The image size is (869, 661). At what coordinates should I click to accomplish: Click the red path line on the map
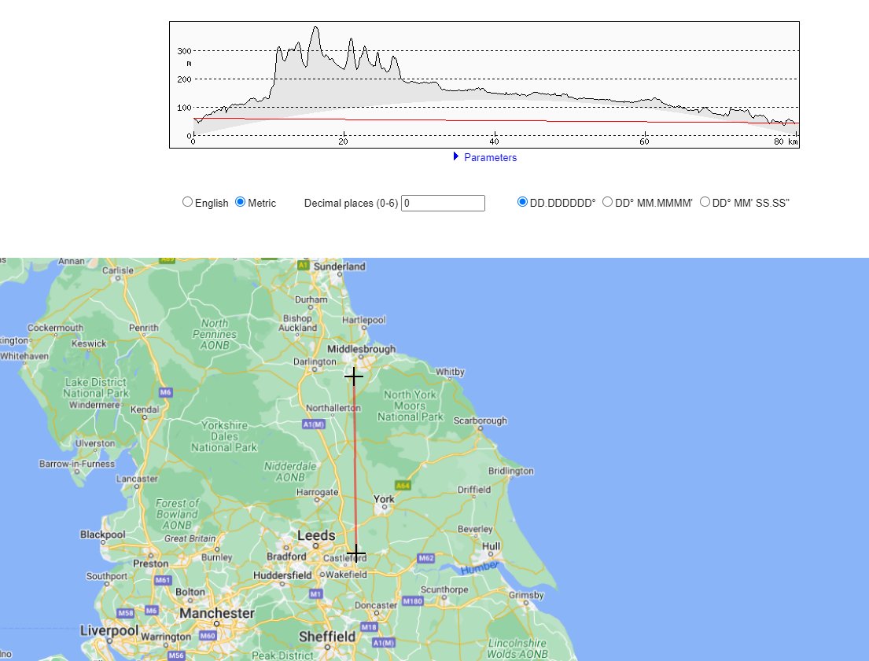click(355, 464)
